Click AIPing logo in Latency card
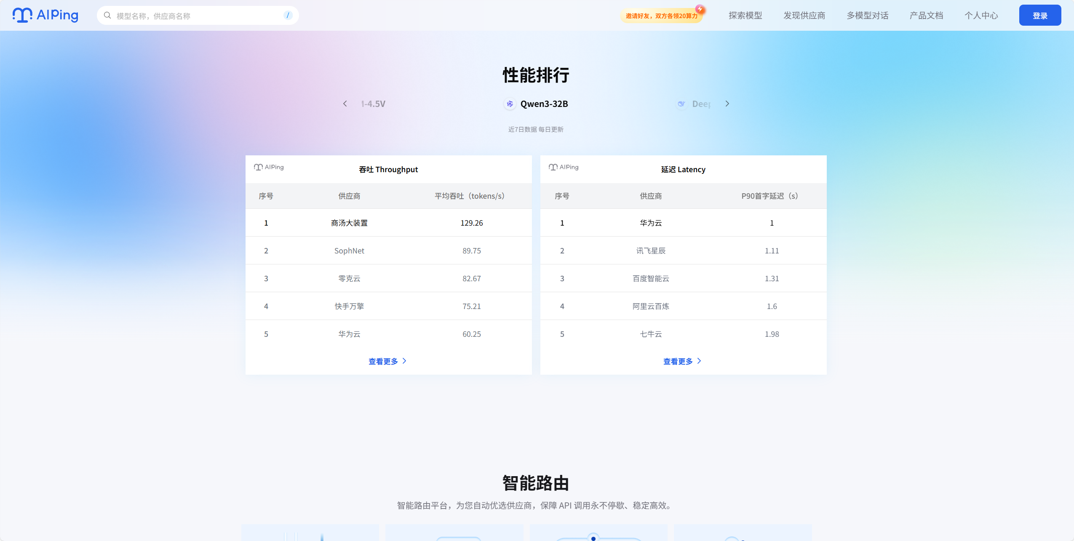The image size is (1074, 541). click(564, 167)
